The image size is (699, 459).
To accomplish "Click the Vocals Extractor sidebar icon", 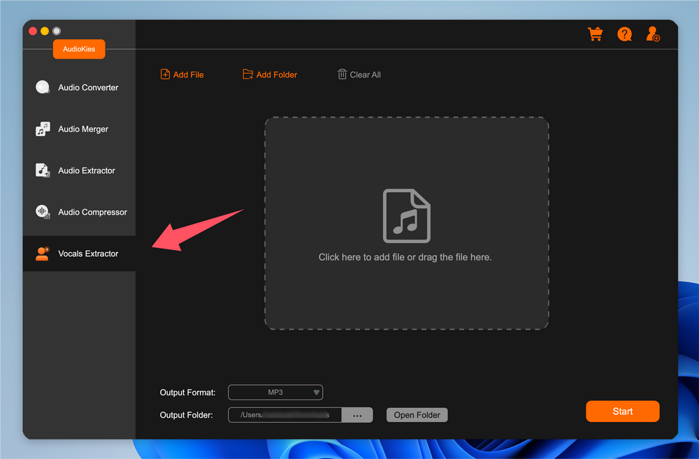I will (43, 254).
